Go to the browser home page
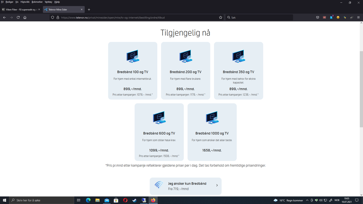 coord(25,17)
